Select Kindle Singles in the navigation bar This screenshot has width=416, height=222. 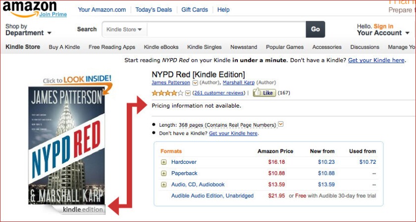coord(204,47)
